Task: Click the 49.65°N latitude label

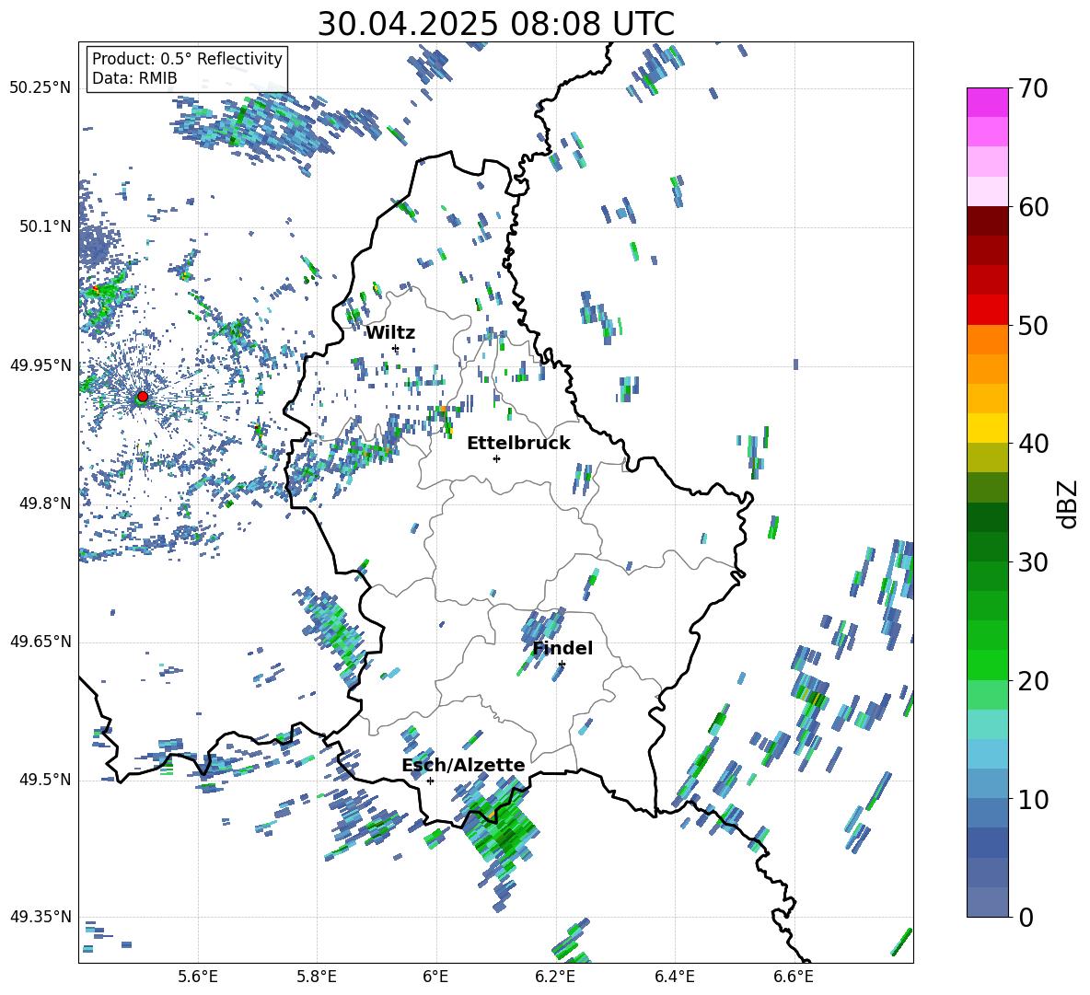Action: (41, 642)
